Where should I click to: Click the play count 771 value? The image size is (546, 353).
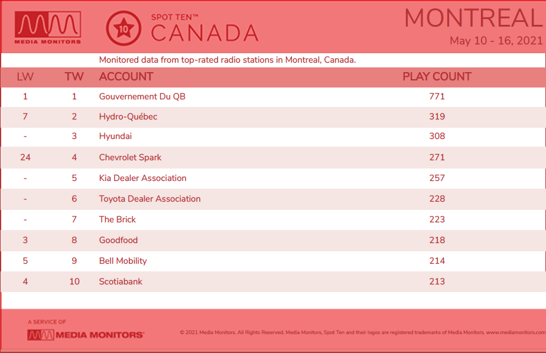click(437, 96)
